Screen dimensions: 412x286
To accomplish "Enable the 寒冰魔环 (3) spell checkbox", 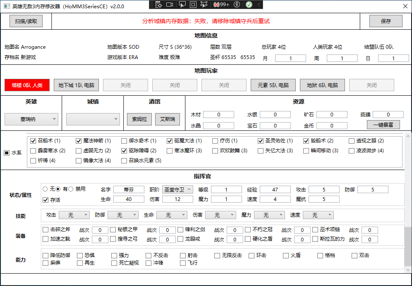I will pos(170,151).
